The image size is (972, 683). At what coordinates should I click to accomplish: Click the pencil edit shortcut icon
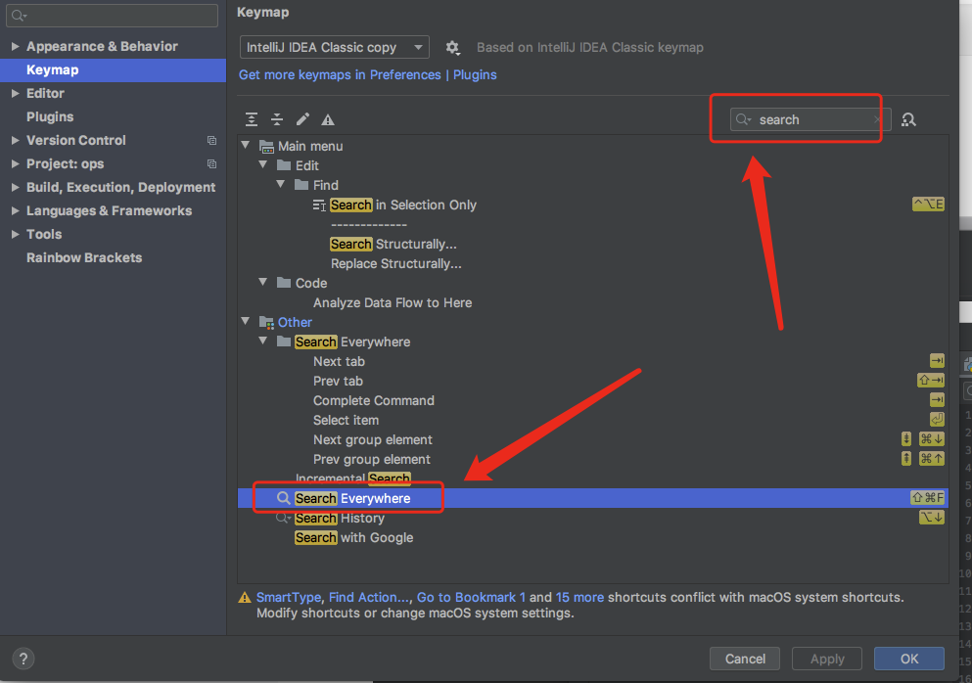pyautogui.click(x=303, y=118)
